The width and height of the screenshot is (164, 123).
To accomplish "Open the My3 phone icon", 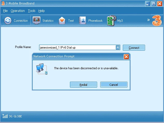I will tap(111, 21).
